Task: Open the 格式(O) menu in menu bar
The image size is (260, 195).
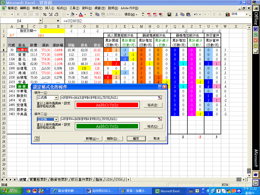Action: (x=62, y=8)
